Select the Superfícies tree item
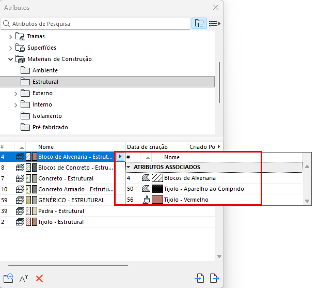This screenshot has width=319, height=288. click(42, 48)
